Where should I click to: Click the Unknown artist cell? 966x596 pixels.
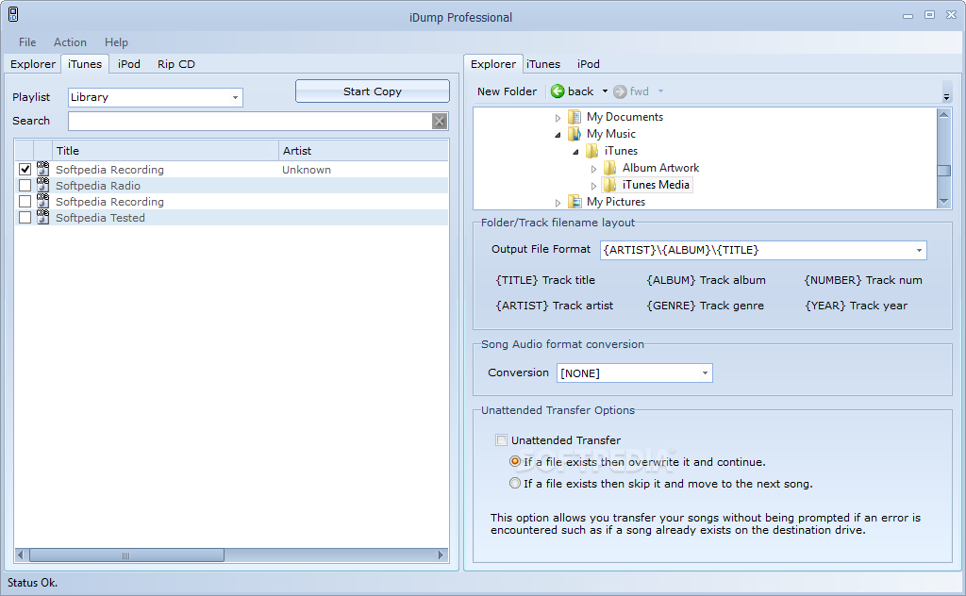tap(307, 170)
